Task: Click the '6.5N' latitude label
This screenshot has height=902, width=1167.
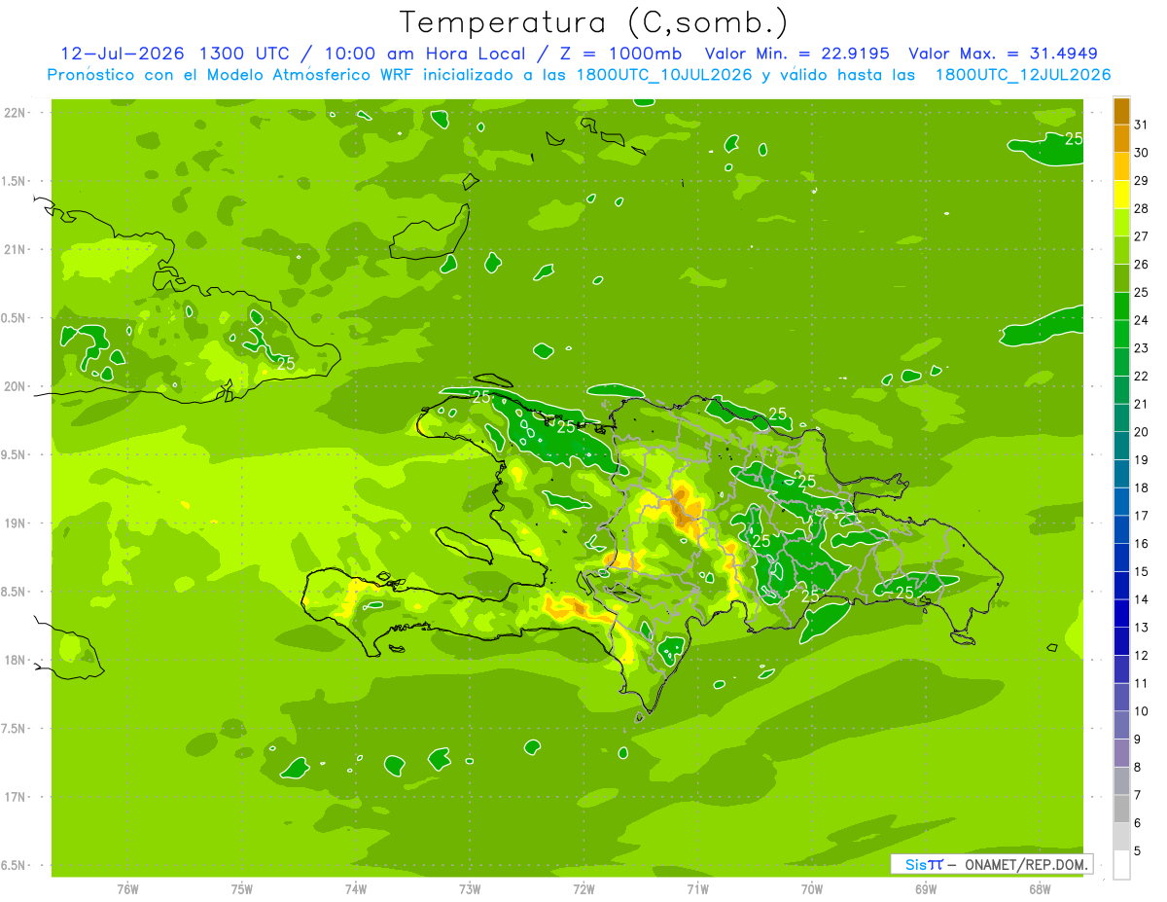Action: click(x=15, y=866)
